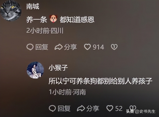Click the reply bubble icon under 小猴子's comment
The image size is (159, 117).
click(52, 108)
